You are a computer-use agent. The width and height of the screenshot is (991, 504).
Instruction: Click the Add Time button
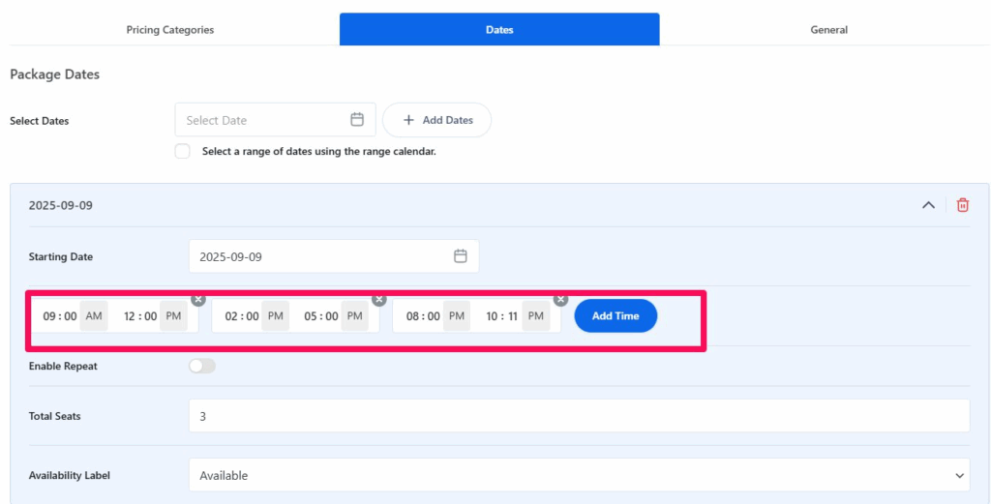[616, 316]
